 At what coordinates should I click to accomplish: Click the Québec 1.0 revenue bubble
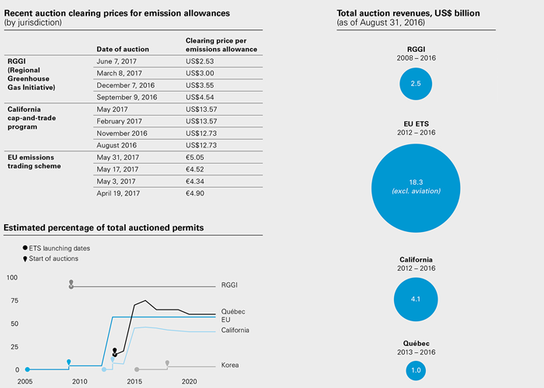(x=416, y=370)
